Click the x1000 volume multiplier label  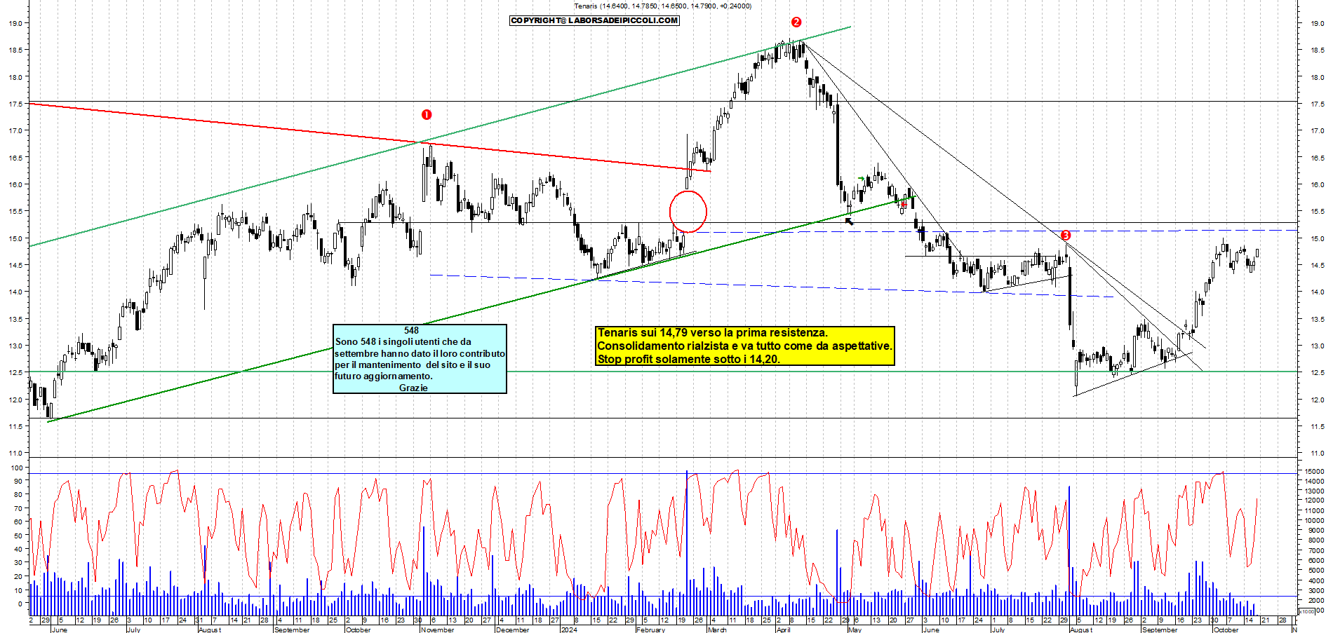[1307, 611]
